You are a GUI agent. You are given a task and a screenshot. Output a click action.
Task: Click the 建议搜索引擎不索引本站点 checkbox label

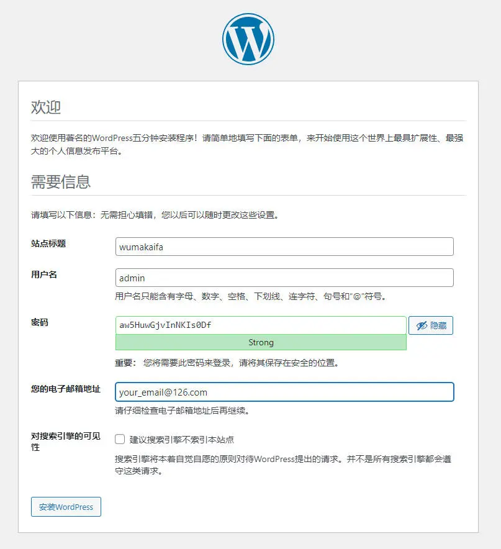(182, 440)
